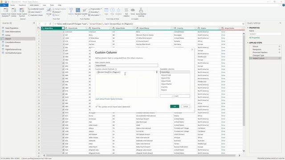
Task: Open the Extract dropdown in ribbon
Action: (x=57, y=12)
